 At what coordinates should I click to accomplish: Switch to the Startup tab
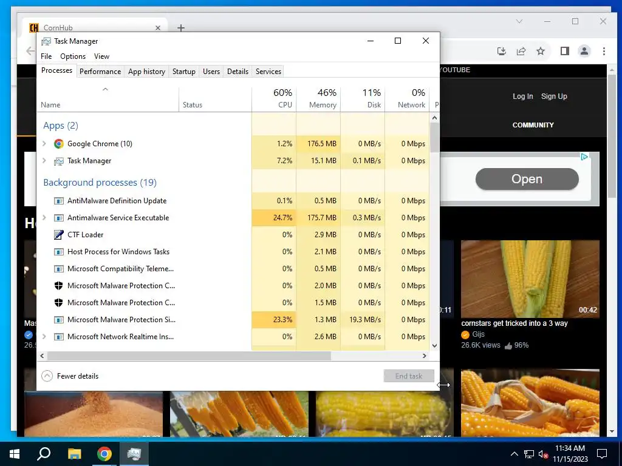point(183,72)
